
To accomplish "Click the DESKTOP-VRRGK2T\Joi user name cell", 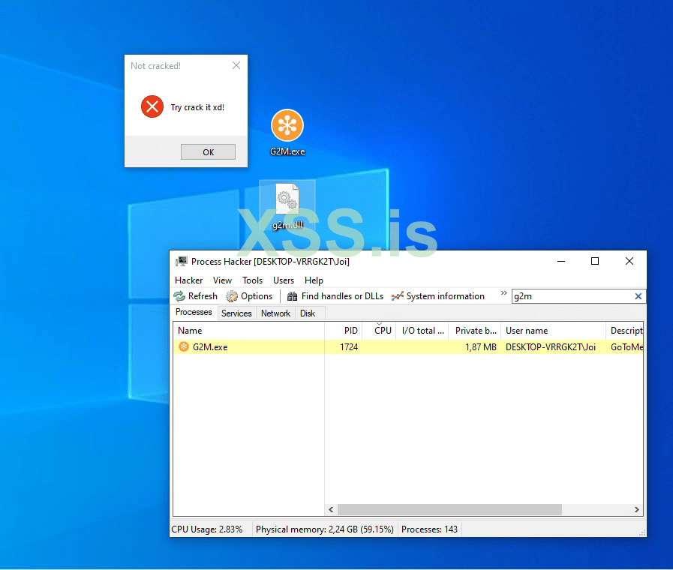I will point(551,347).
